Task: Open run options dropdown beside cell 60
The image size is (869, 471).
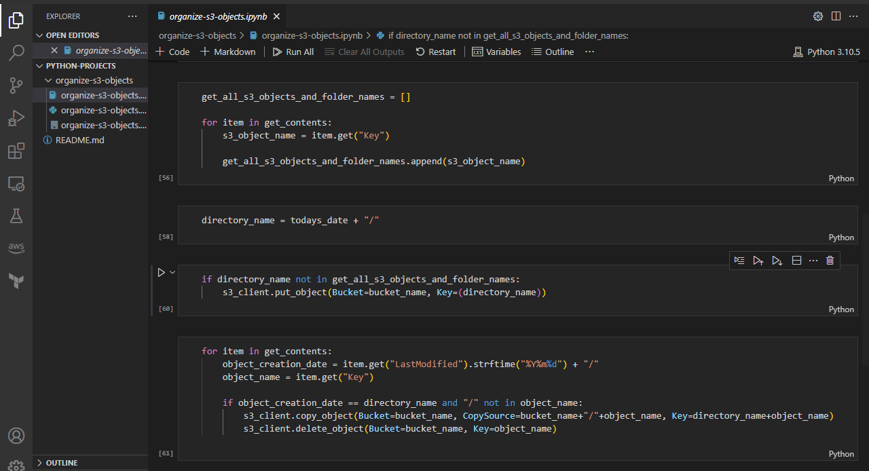Action: 172,272
